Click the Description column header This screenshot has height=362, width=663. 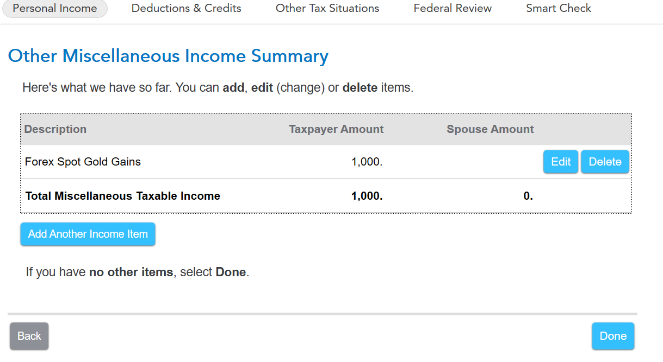55,129
